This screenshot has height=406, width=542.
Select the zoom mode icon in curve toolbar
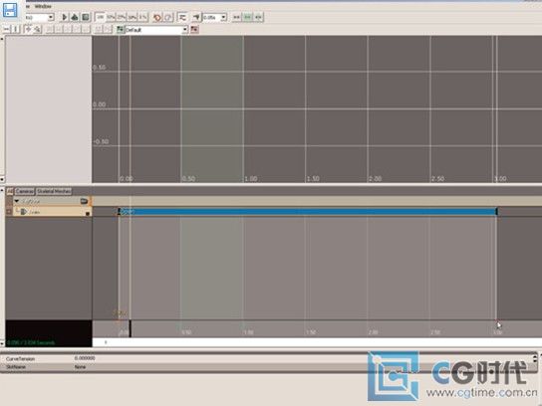click(x=37, y=29)
